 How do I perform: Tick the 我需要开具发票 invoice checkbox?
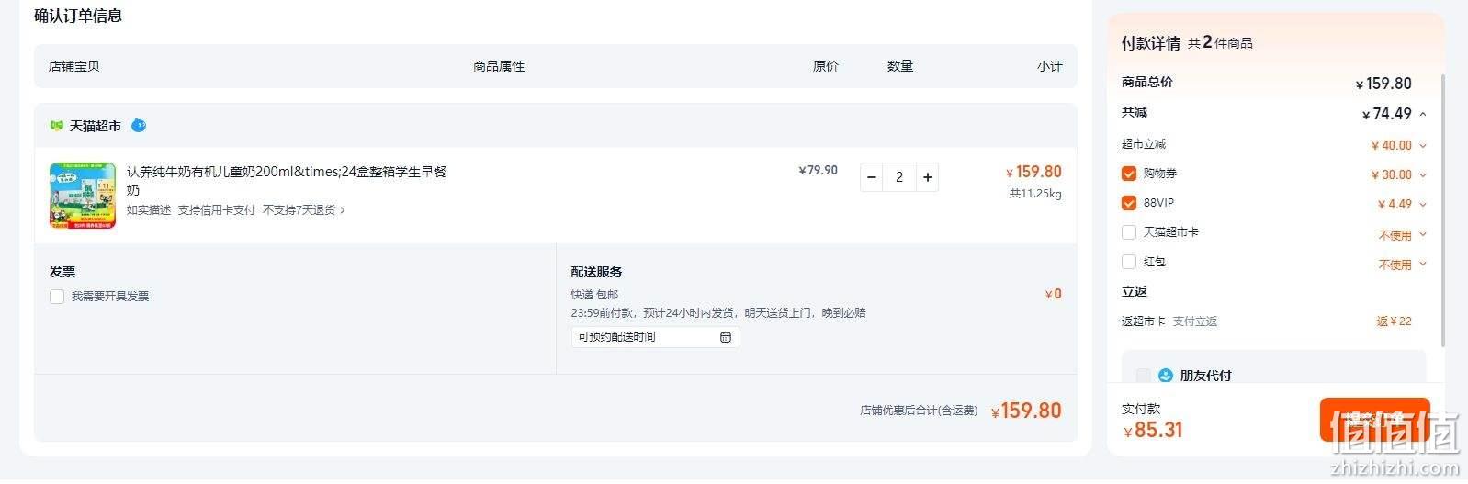[57, 297]
